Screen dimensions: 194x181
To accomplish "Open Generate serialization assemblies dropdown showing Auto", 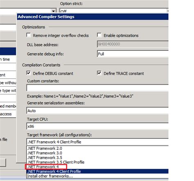I will 97,111.
